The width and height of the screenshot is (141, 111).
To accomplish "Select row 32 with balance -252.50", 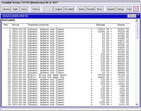I will pos(66,100).
